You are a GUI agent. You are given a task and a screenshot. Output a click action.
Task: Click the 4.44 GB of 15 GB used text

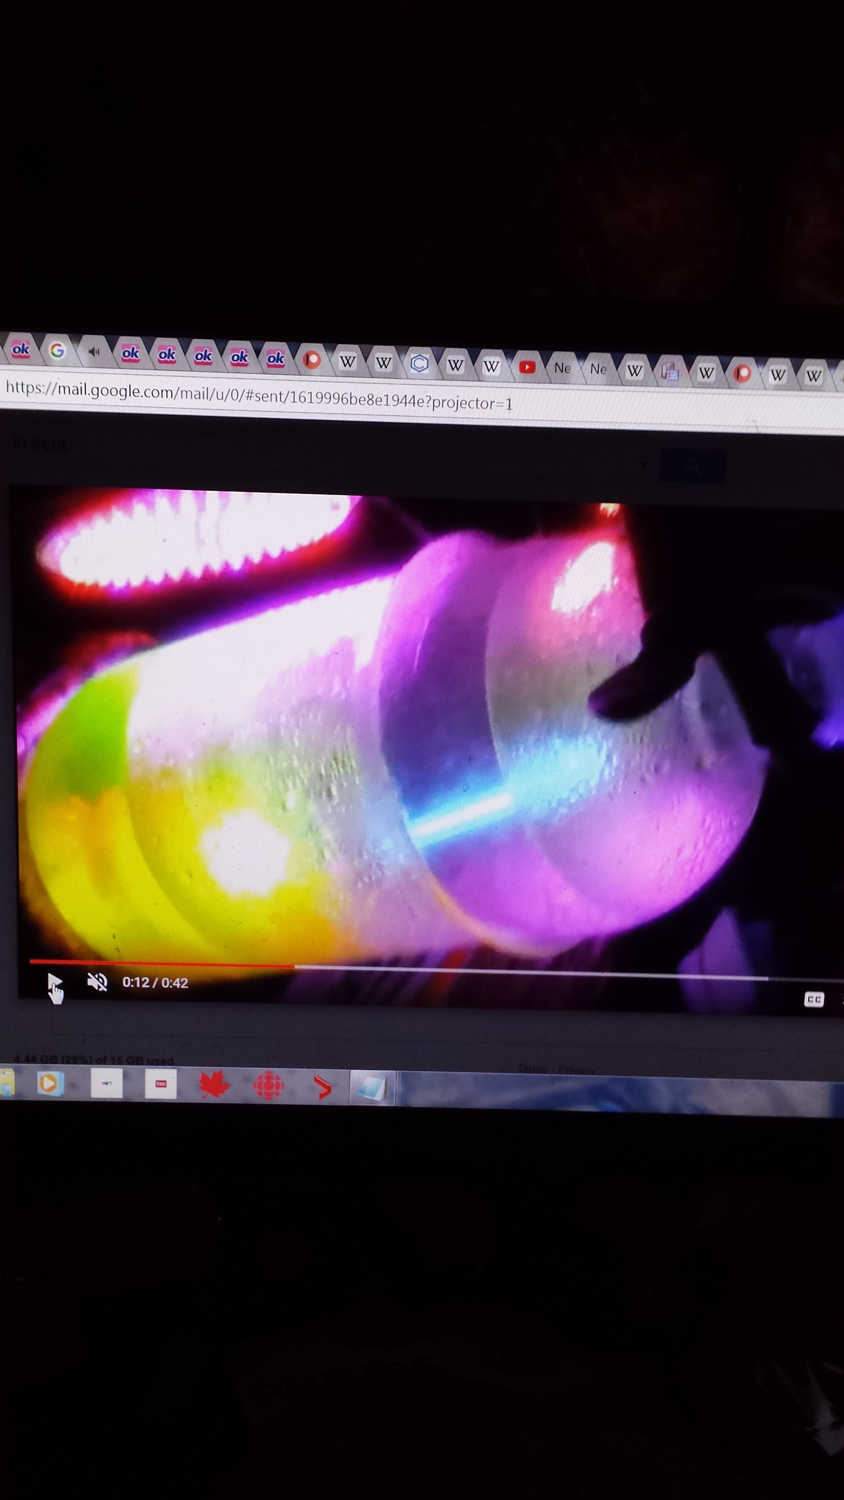pos(93,1060)
